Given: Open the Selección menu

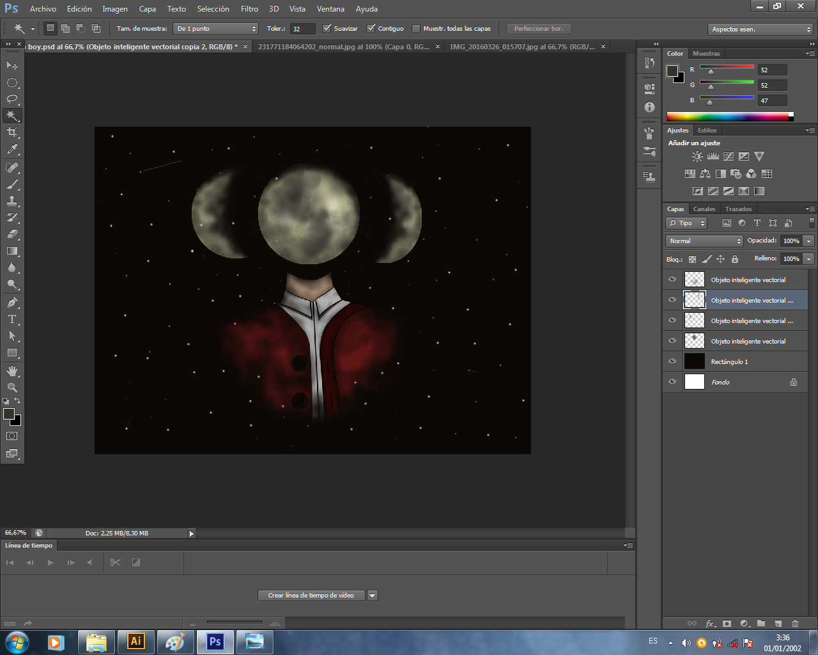Looking at the screenshot, I should (x=213, y=9).
